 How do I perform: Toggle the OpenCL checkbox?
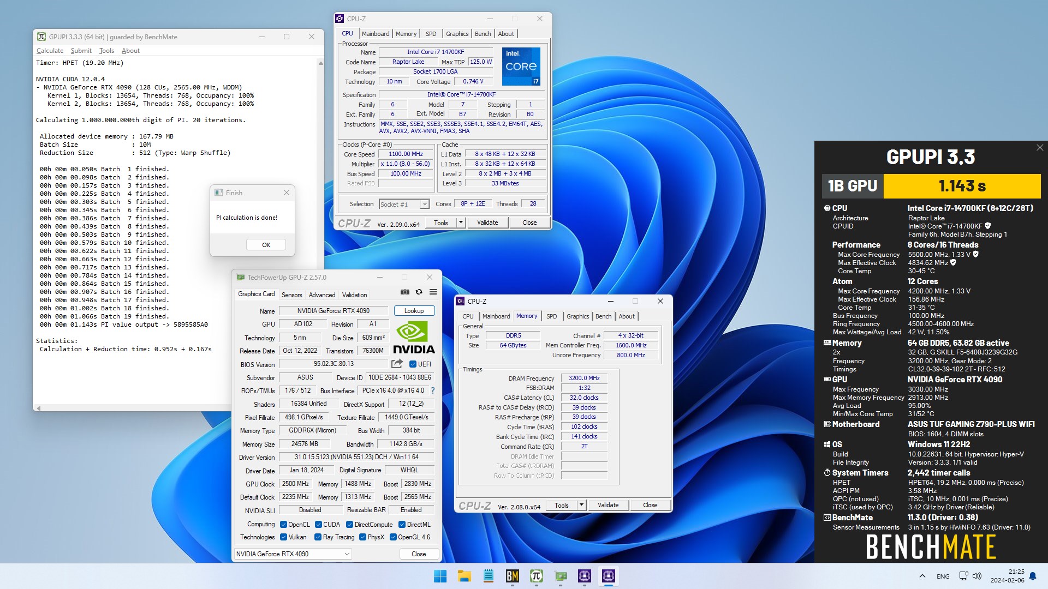(283, 525)
